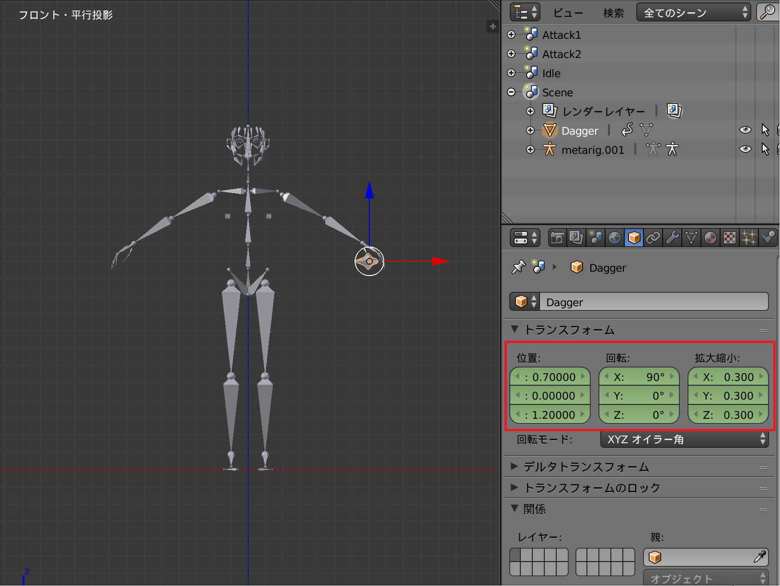Open the Texture properties tab (checker icon)
The height and width of the screenshot is (586, 780).
pyautogui.click(x=730, y=238)
